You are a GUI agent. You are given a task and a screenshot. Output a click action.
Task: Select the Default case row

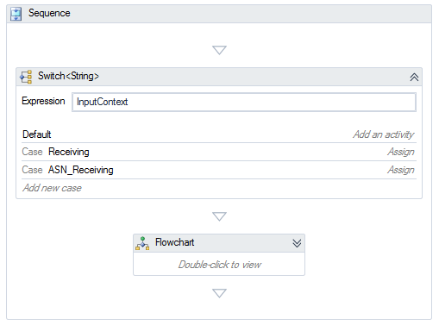coord(219,134)
